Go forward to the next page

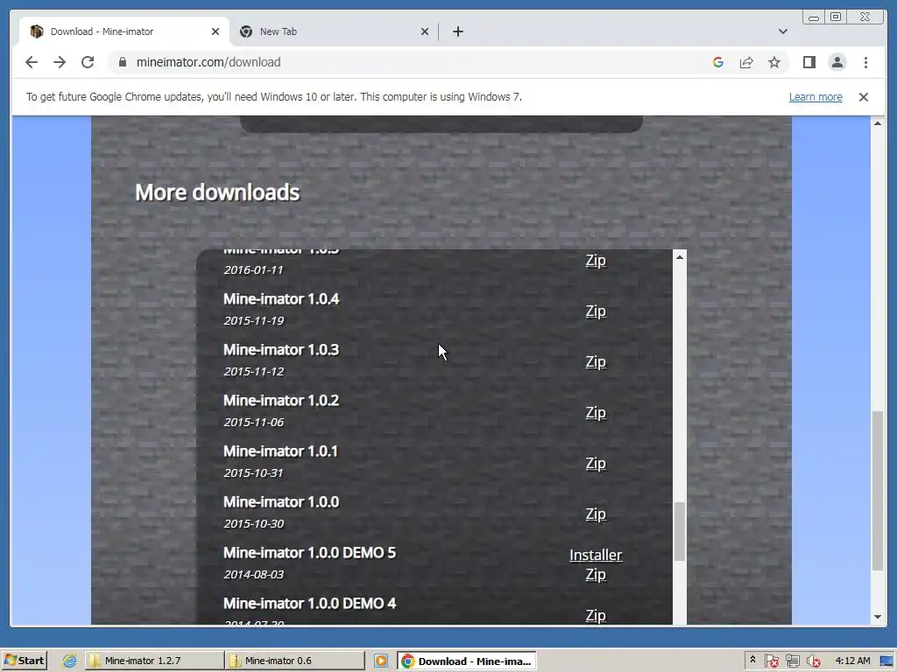(x=60, y=62)
